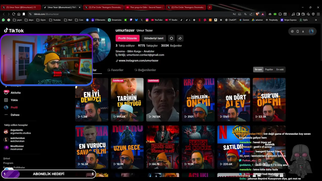Open browser extensions puzzle icon

tap(280, 14)
